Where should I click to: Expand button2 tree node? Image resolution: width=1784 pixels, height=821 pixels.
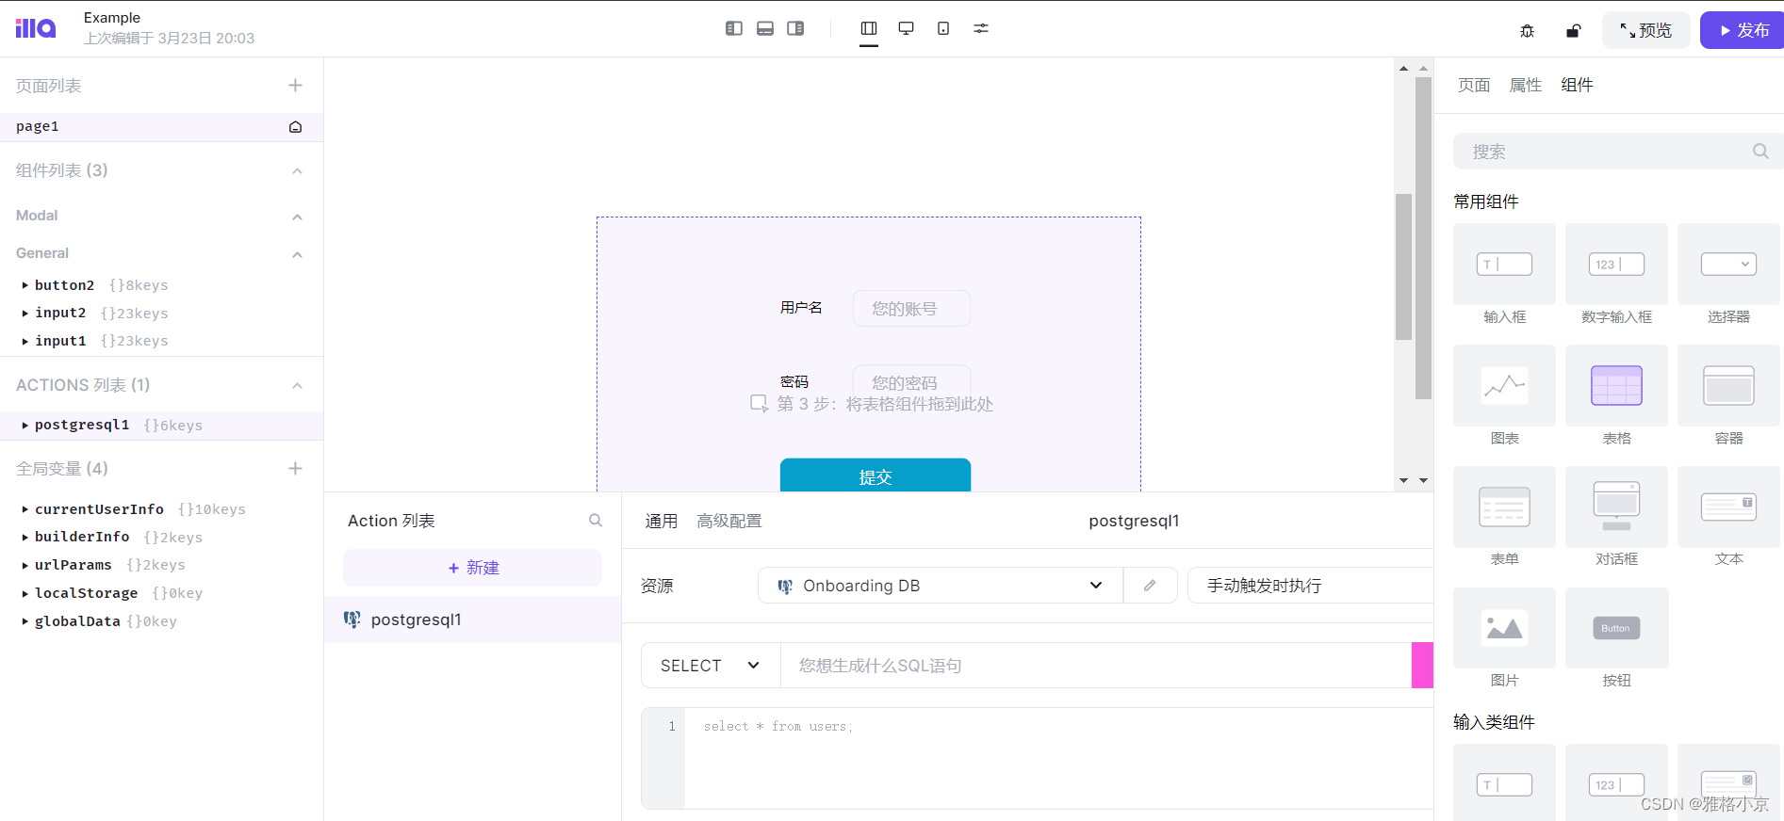tap(25, 285)
